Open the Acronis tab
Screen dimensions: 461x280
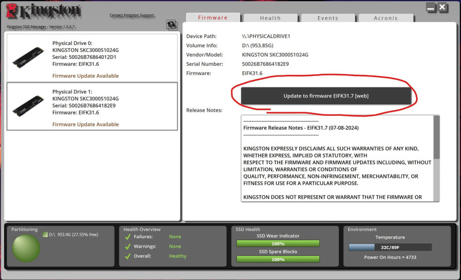pyautogui.click(x=386, y=18)
